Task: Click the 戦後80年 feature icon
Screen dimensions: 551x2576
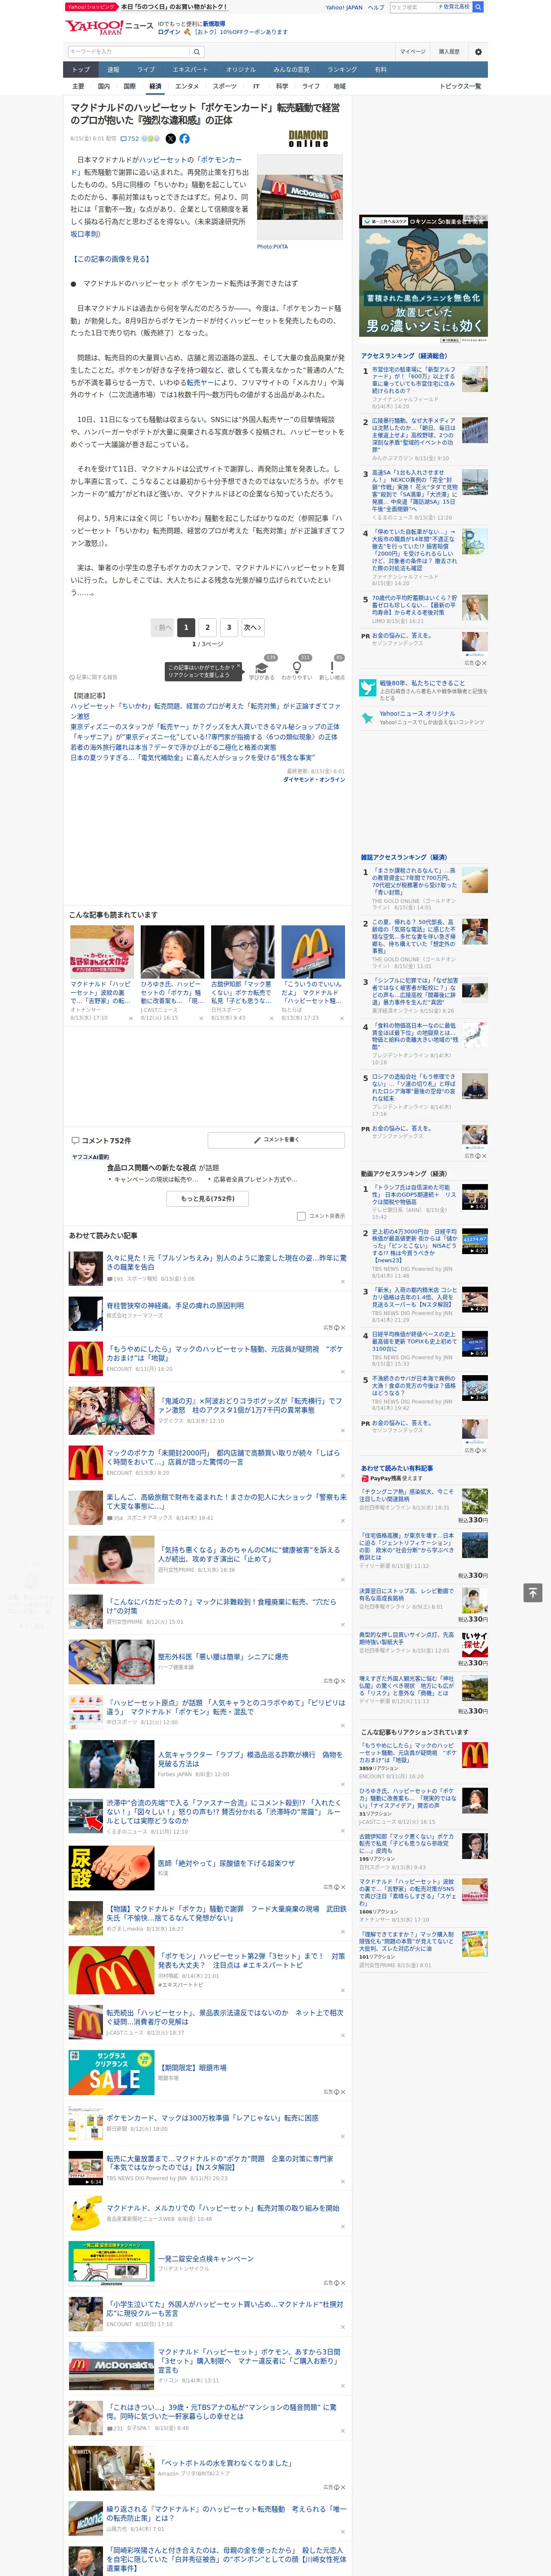Action: click(368, 688)
